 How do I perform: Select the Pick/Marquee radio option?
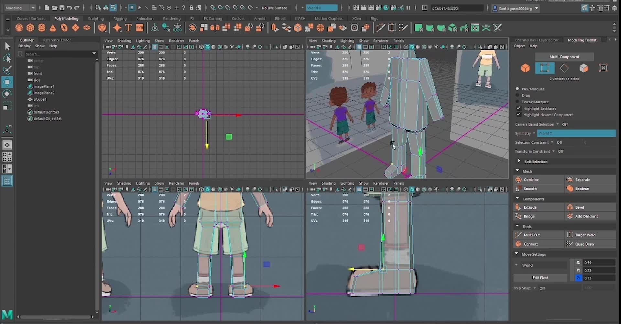tap(517, 89)
